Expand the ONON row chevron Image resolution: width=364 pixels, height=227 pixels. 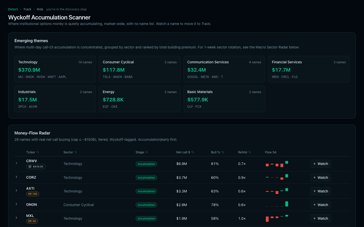[16, 204]
